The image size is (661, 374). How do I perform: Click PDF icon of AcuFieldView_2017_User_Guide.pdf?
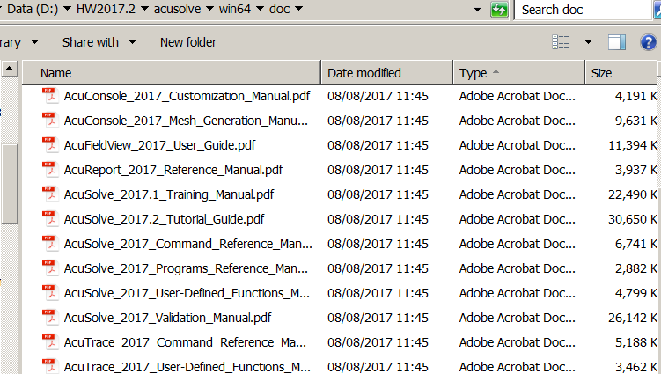click(49, 144)
